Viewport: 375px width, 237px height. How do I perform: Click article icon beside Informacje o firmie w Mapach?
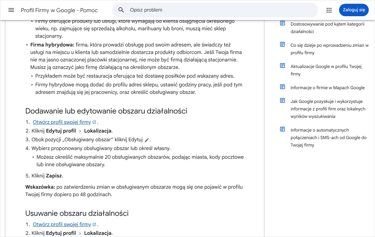pyautogui.click(x=282, y=87)
